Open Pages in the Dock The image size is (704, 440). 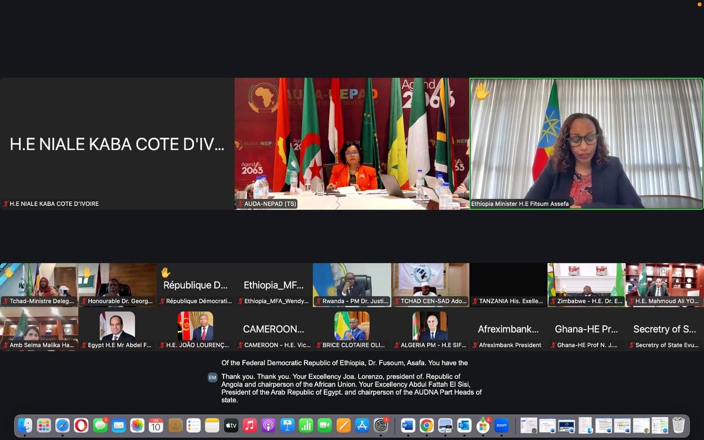click(344, 425)
